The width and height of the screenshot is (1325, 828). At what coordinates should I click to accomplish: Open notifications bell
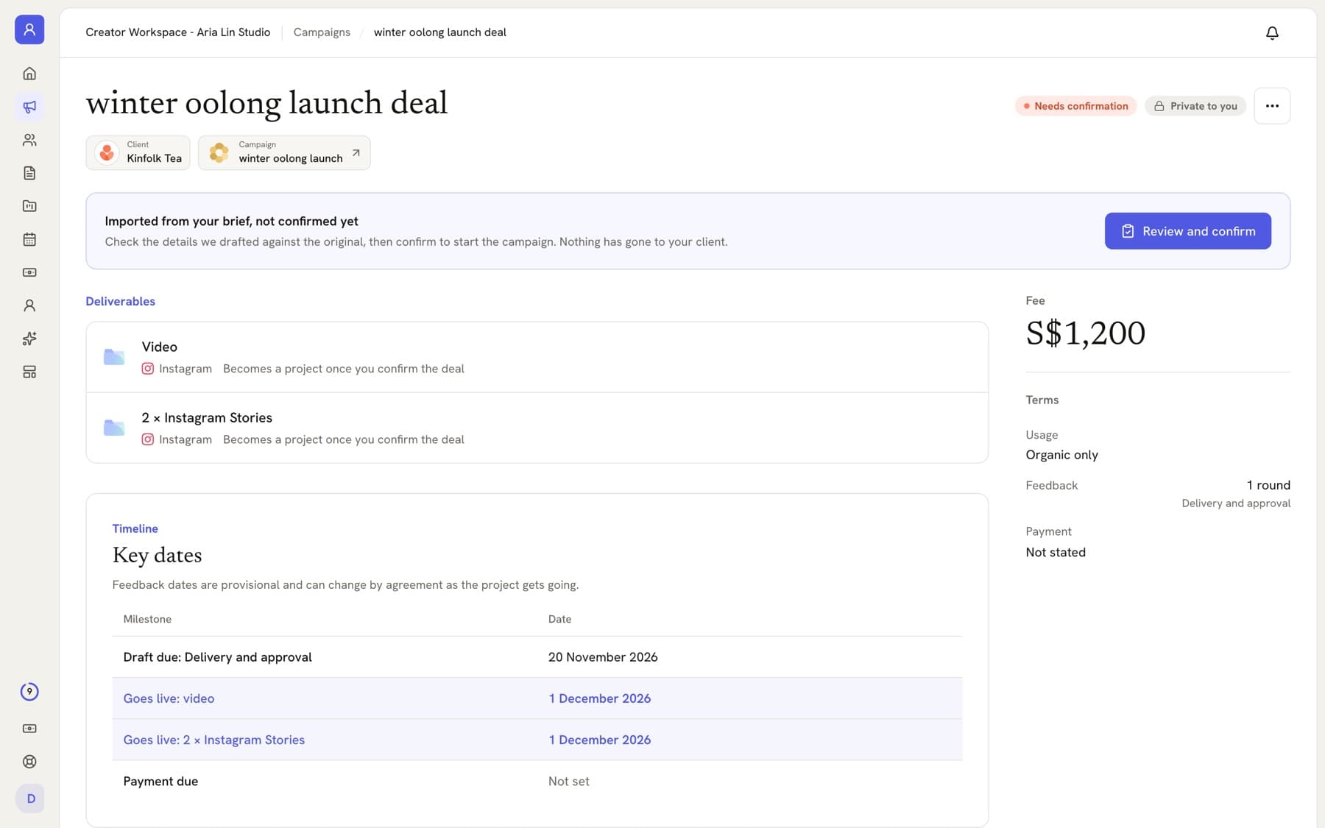click(x=1272, y=33)
